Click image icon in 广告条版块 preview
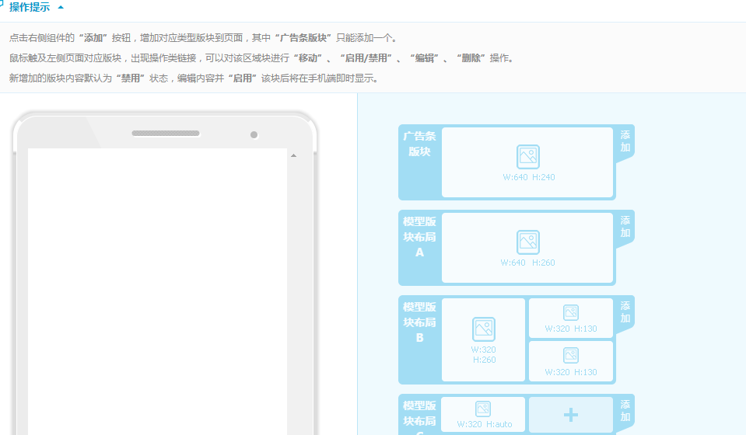This screenshot has width=746, height=435. click(528, 157)
